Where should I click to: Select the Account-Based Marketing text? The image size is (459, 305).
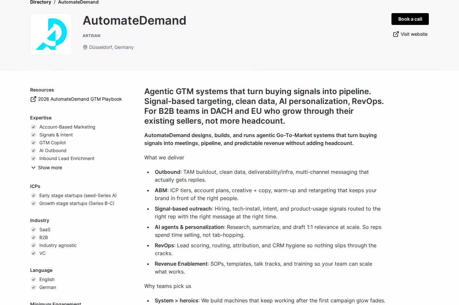click(x=67, y=127)
